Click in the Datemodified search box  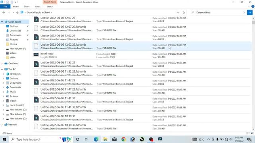click(218, 12)
